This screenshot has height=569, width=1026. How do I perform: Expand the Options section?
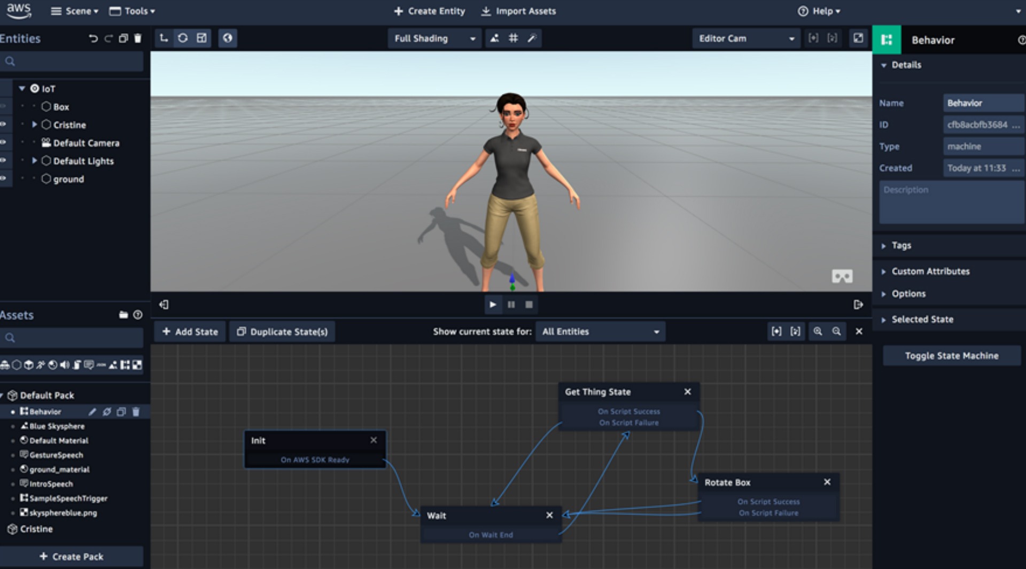pos(884,294)
